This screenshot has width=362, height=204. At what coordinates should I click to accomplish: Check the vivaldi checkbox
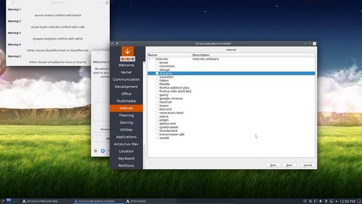pos(157,138)
